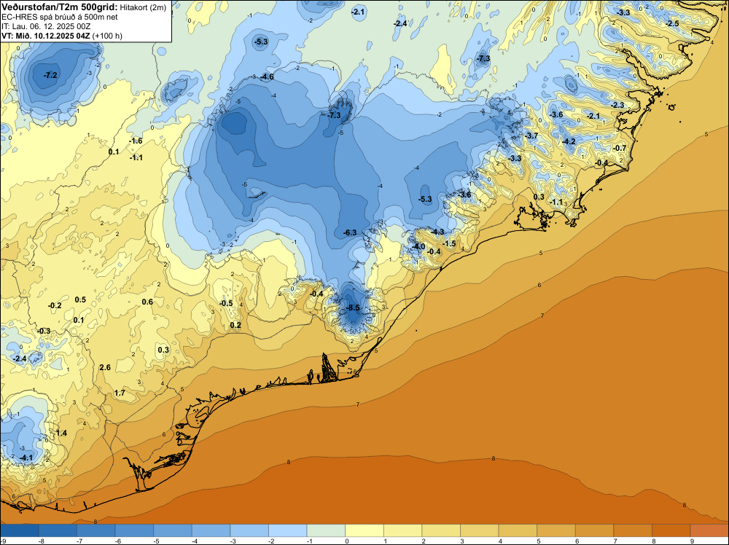The image size is (729, 545).
Task: Click the -4.1 temperature label
Action: pos(26,458)
